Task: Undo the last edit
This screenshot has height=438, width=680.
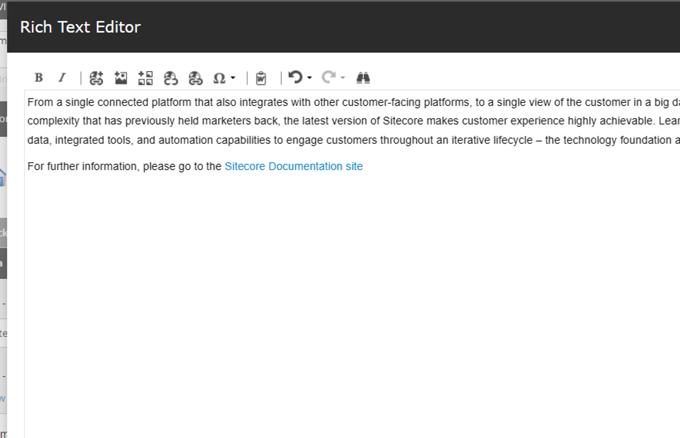Action: (296, 77)
